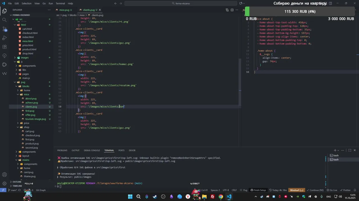Close the terminal panel
Image resolution: width=359 pixels, height=201 pixels.
click(x=355, y=150)
